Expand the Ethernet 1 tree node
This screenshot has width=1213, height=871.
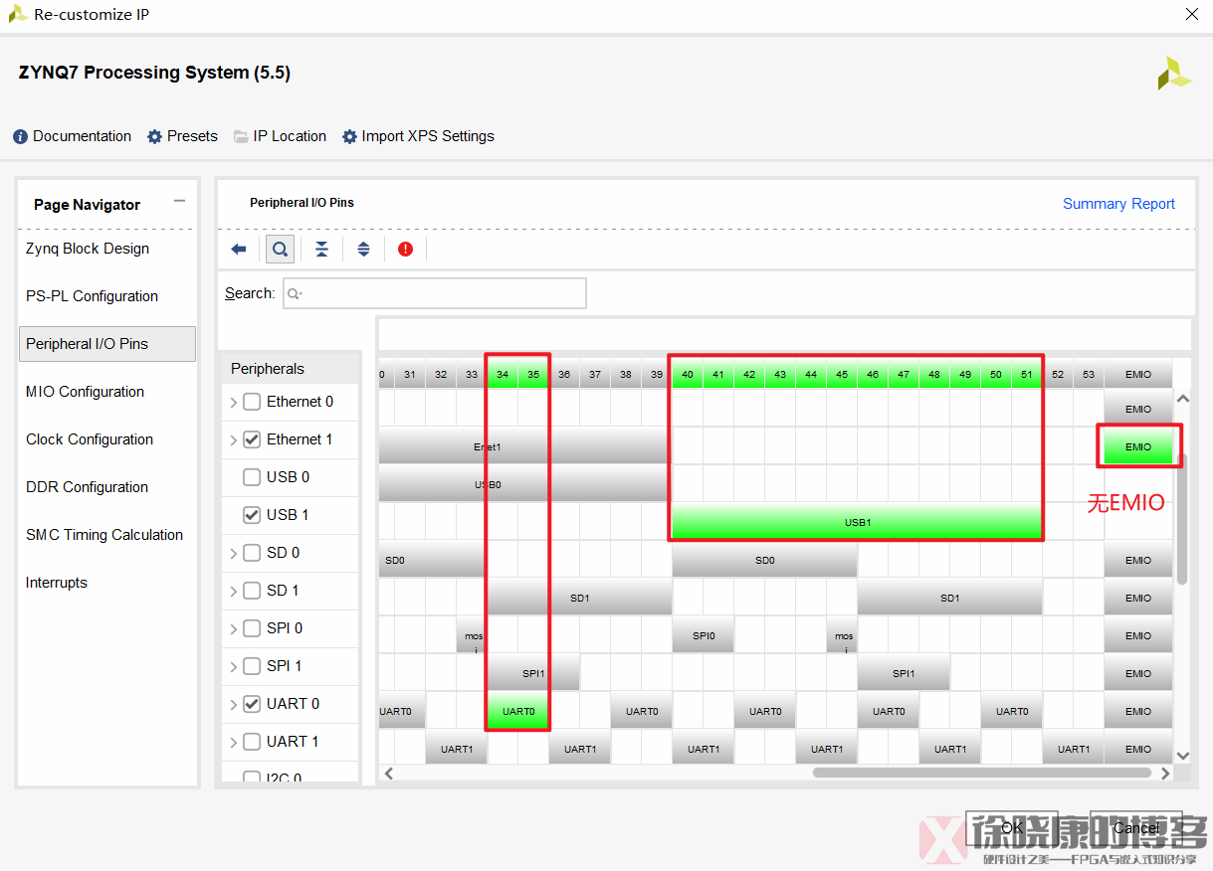click(x=234, y=440)
